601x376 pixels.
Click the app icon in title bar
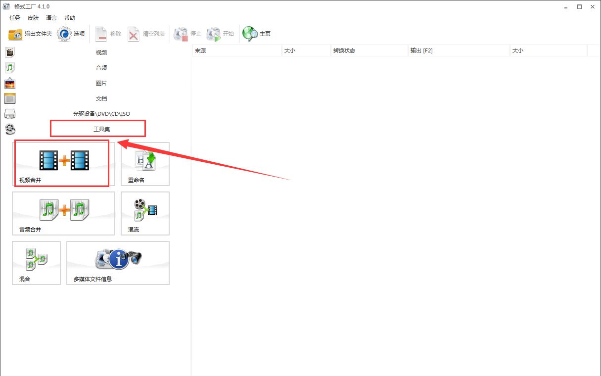(x=7, y=6)
